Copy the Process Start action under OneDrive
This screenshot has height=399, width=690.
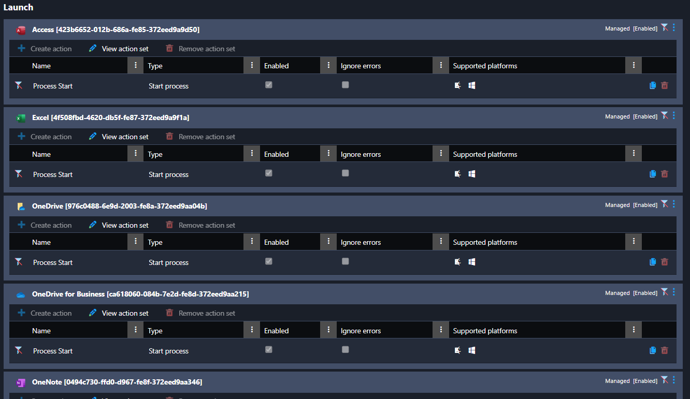[653, 262]
